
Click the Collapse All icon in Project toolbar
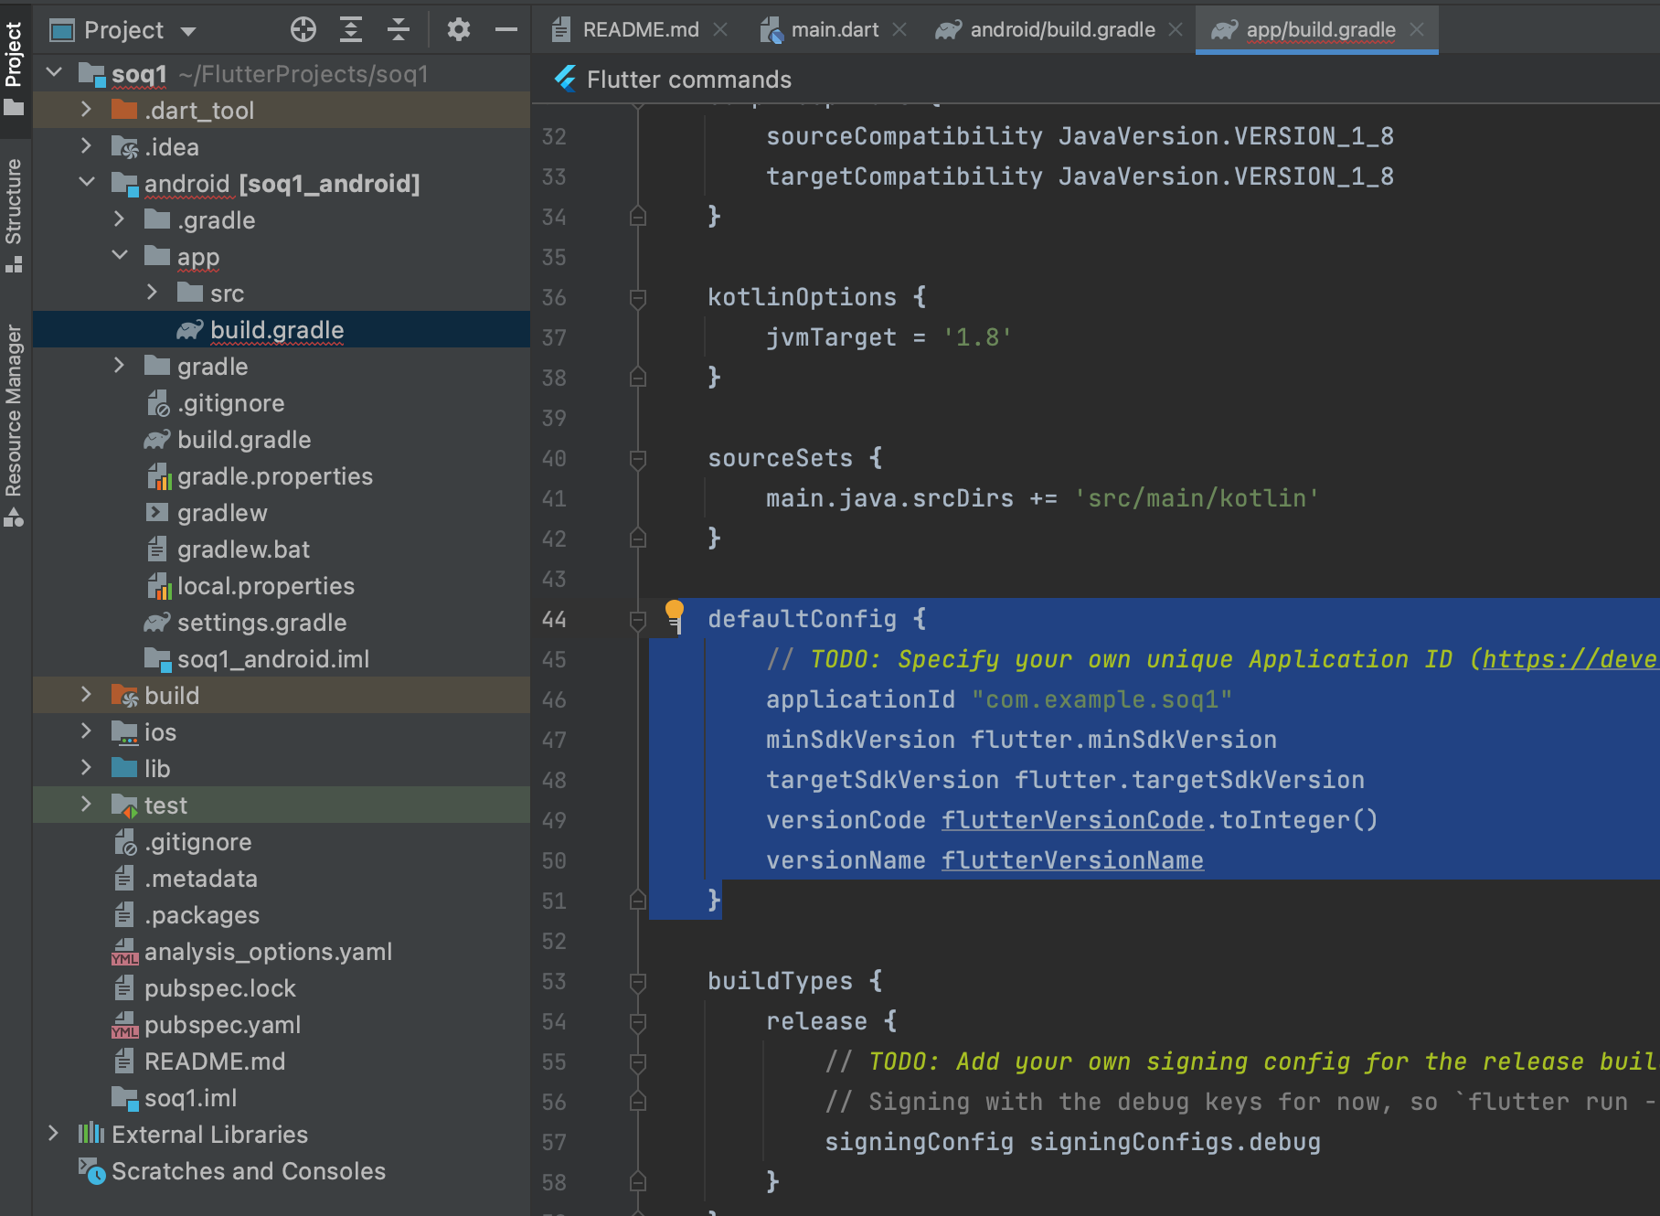399,30
